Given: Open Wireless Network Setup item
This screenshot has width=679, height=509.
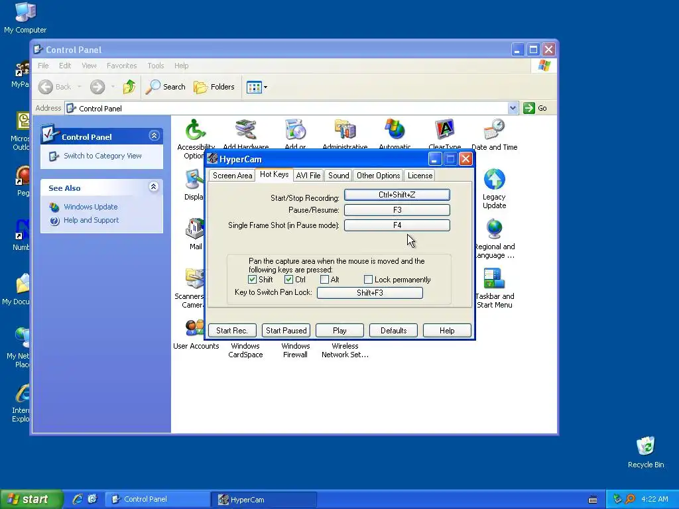Looking at the screenshot, I should [x=345, y=350].
